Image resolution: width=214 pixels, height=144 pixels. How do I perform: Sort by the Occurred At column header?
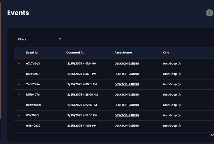click(x=75, y=52)
